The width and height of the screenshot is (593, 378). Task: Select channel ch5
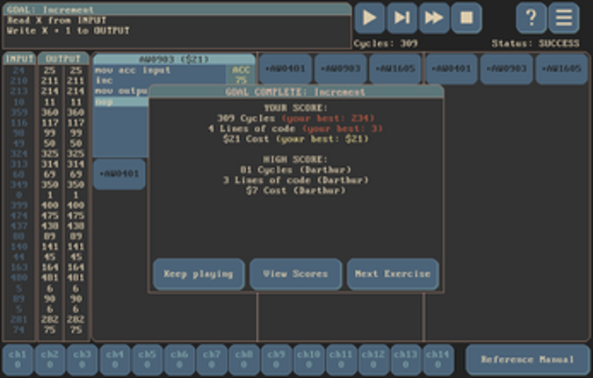click(x=147, y=360)
